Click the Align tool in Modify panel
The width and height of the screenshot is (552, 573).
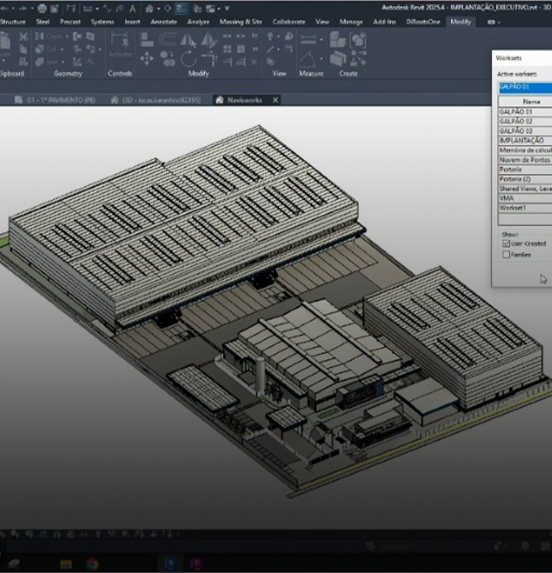point(147,39)
